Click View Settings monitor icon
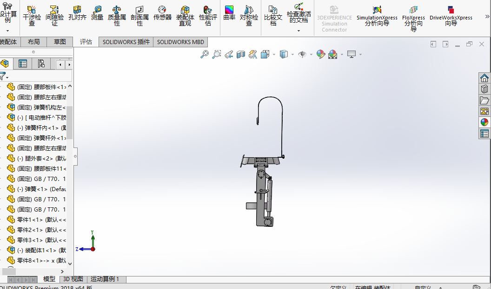491x289 pixels. tap(352, 54)
